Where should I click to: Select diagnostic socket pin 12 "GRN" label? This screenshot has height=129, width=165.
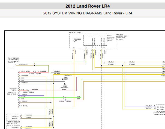[23, 96]
